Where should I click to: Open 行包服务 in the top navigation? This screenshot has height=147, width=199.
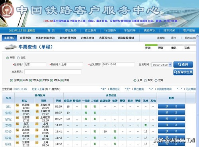click(x=110, y=30)
